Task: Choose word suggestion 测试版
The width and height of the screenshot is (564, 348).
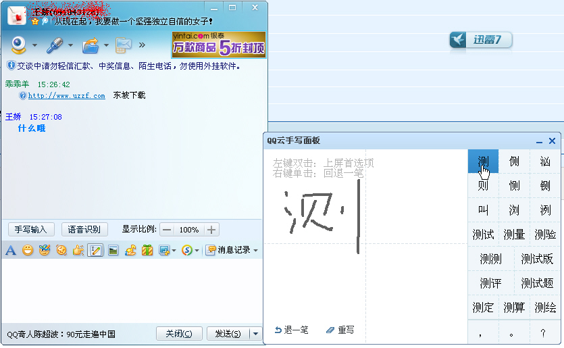Action: pos(537,259)
